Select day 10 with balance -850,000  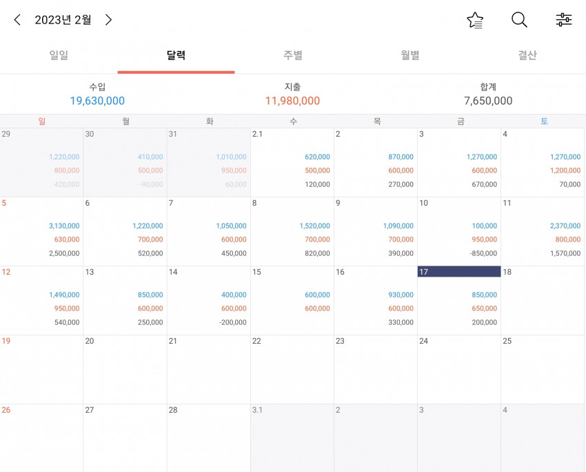click(x=459, y=231)
